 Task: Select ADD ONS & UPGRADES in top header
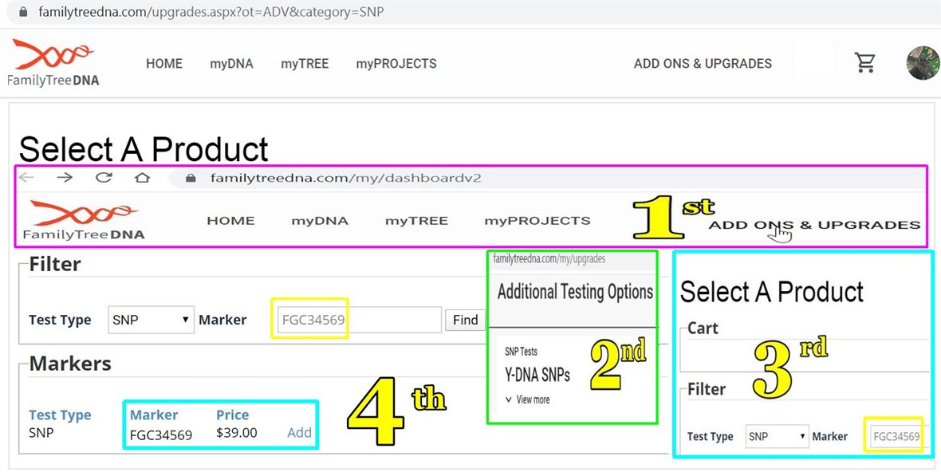[703, 64]
